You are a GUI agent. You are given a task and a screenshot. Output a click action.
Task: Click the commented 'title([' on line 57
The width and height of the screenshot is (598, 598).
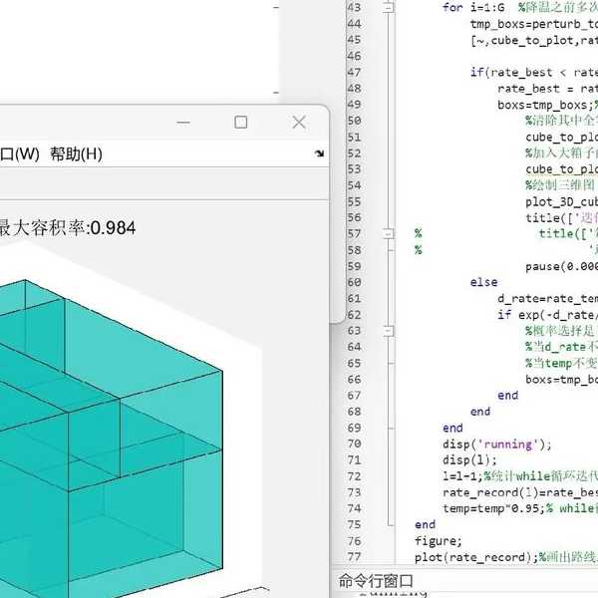(563, 233)
